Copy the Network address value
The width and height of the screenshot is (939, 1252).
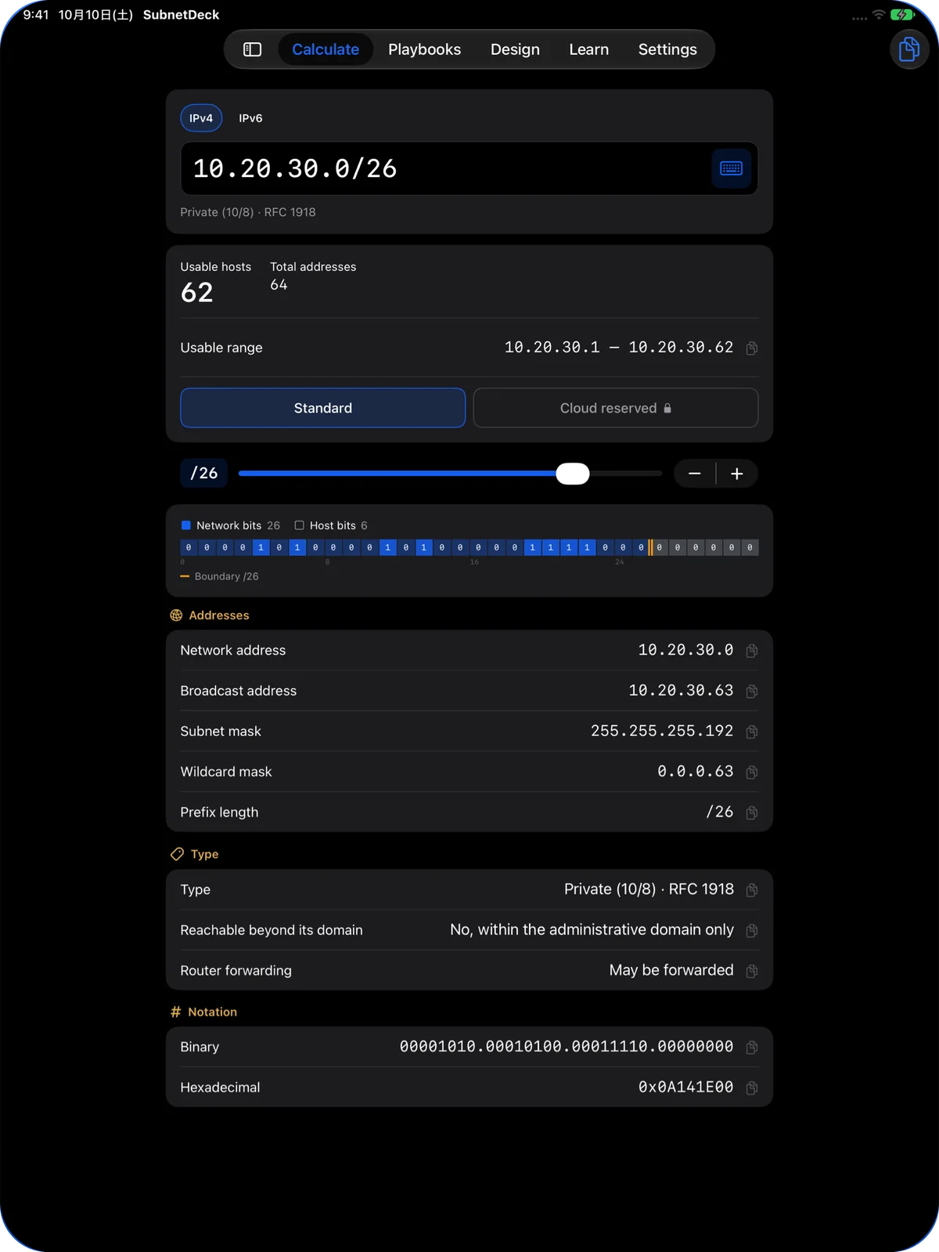point(751,651)
